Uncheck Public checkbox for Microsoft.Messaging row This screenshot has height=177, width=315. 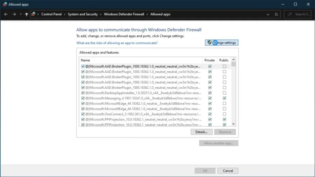(224, 98)
